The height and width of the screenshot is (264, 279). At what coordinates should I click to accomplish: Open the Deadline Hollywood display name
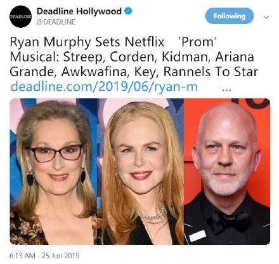(79, 11)
